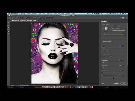Open the Photoshop CC menu
The height and width of the screenshot is (101, 135).
click(15, 13)
